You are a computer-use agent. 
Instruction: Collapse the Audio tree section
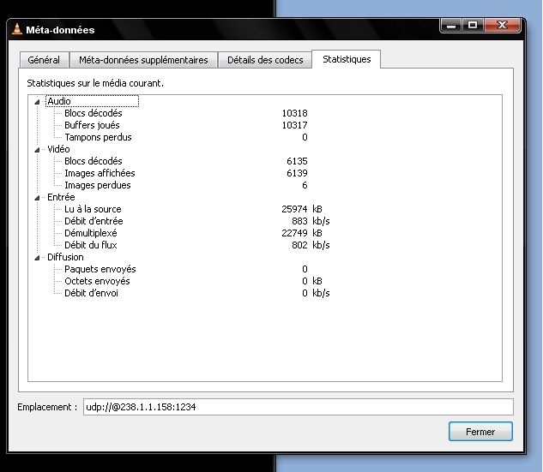click(37, 102)
